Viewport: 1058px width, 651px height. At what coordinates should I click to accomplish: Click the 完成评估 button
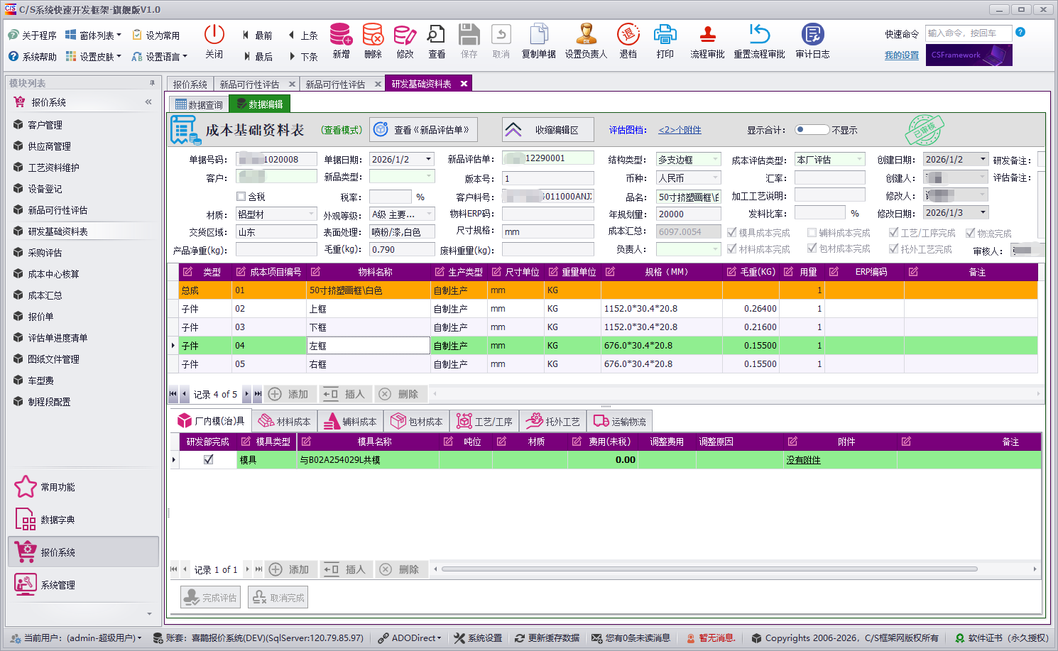211,597
